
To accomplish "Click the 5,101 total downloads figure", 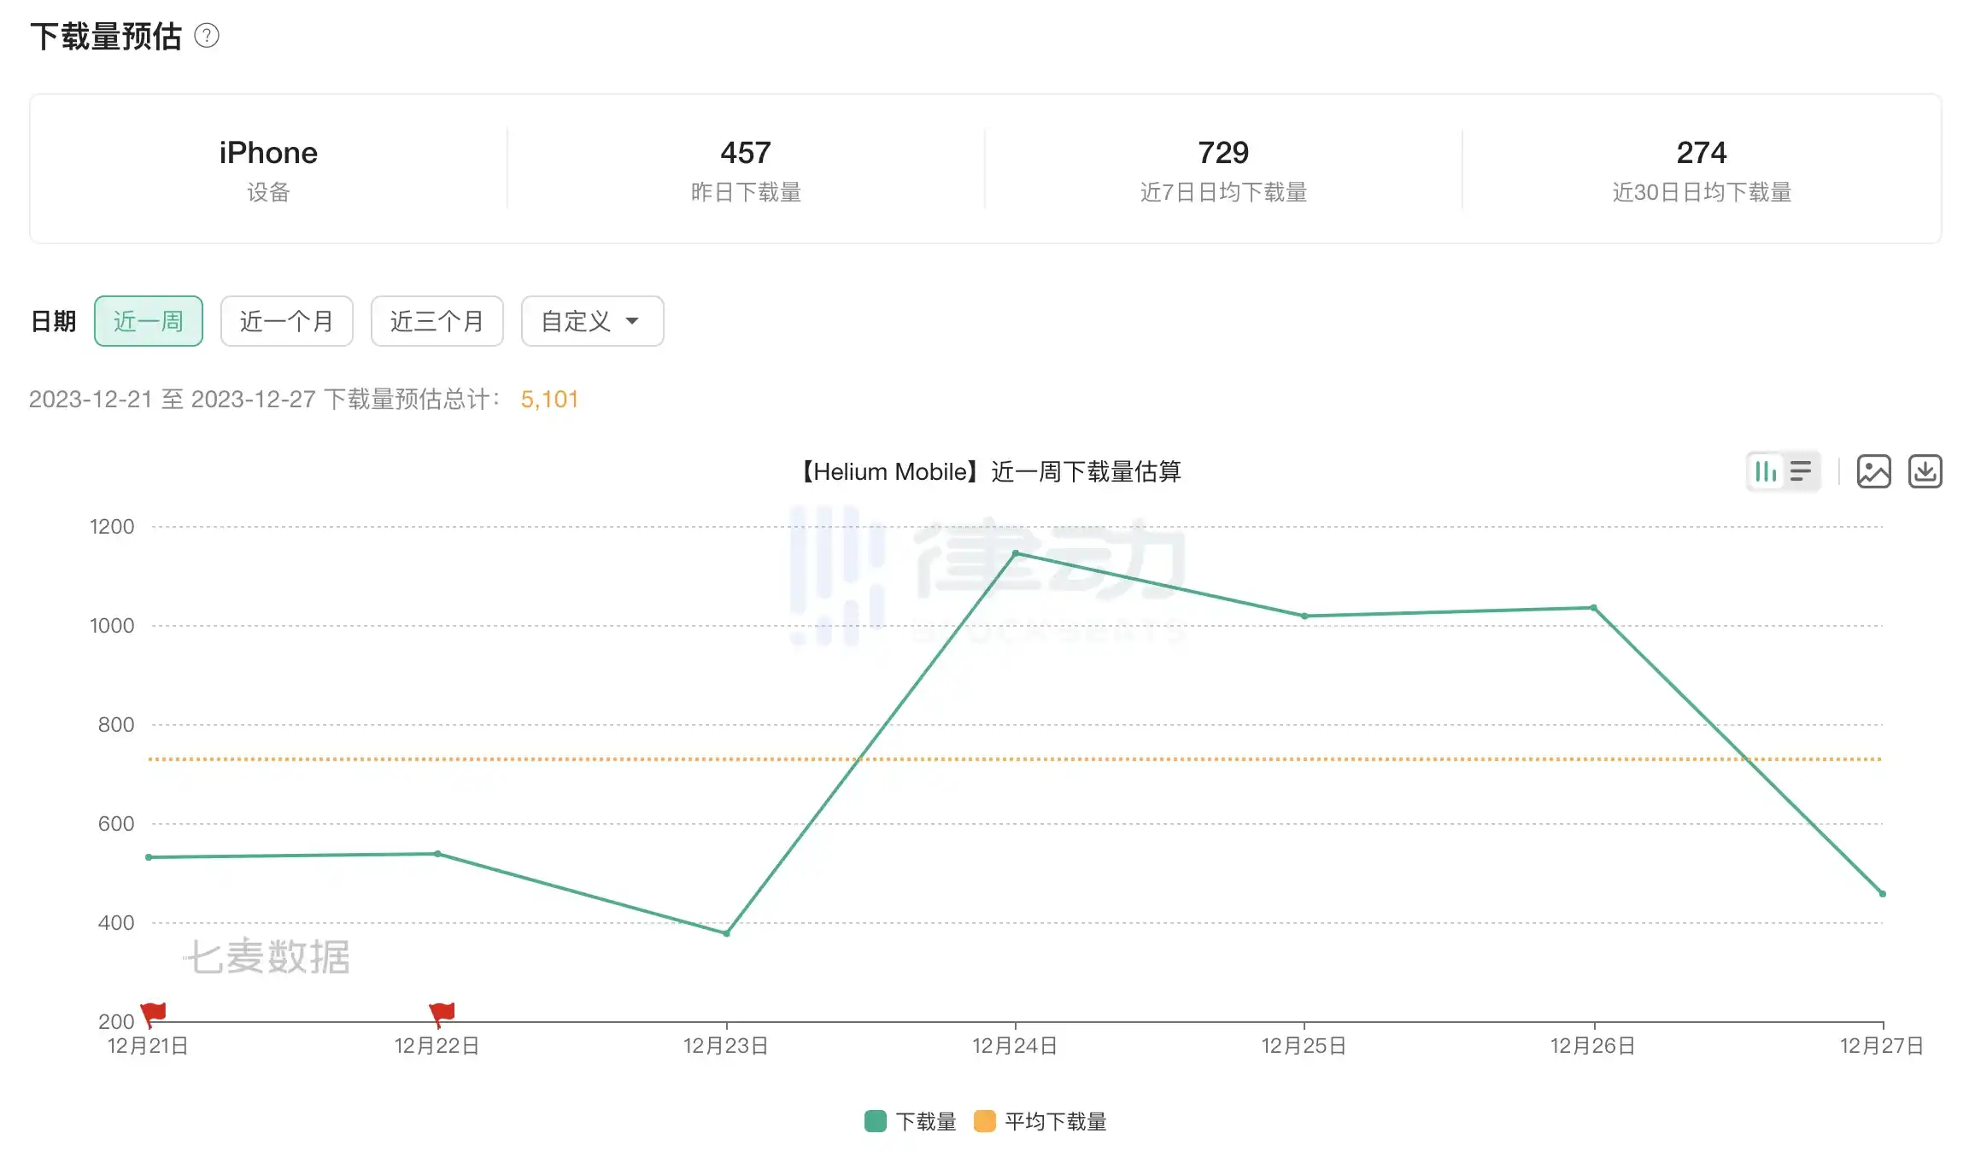I will pos(549,399).
